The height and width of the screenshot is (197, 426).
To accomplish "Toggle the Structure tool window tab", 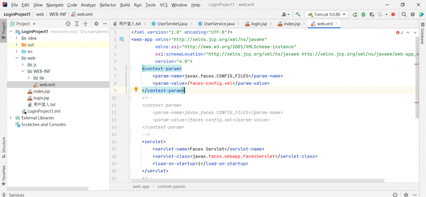I will [x=3, y=147].
